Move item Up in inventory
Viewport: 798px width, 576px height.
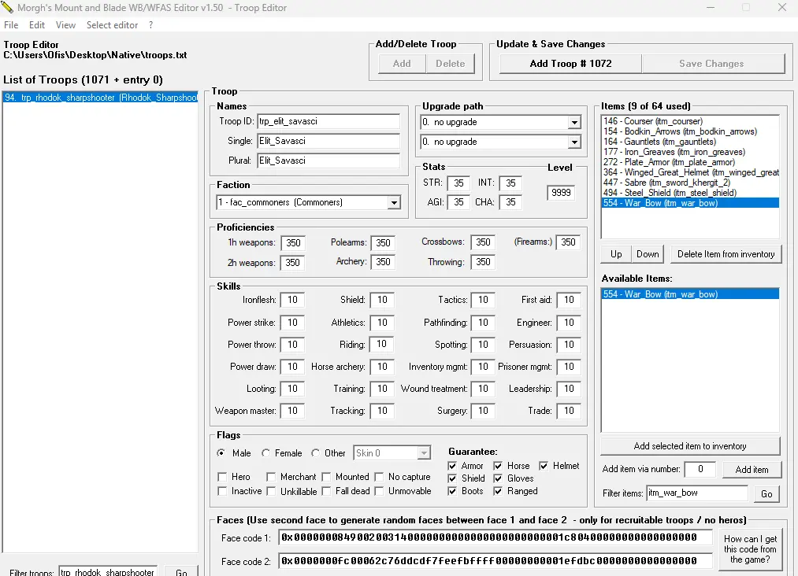616,254
